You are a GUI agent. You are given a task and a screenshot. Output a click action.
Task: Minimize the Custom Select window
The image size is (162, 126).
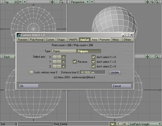coord(123,35)
